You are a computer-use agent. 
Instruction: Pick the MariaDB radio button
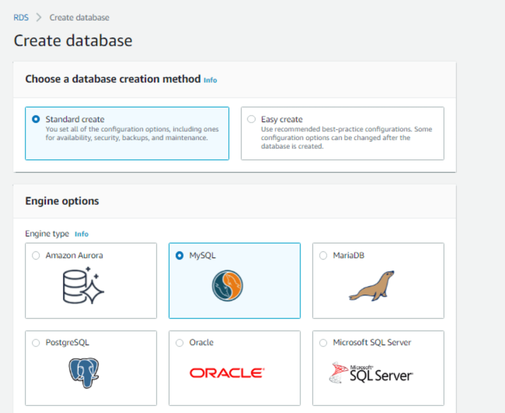tap(323, 256)
